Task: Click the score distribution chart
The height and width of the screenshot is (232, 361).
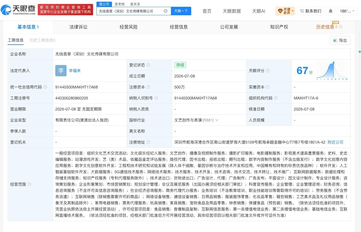Action: pyautogui.click(x=332, y=71)
